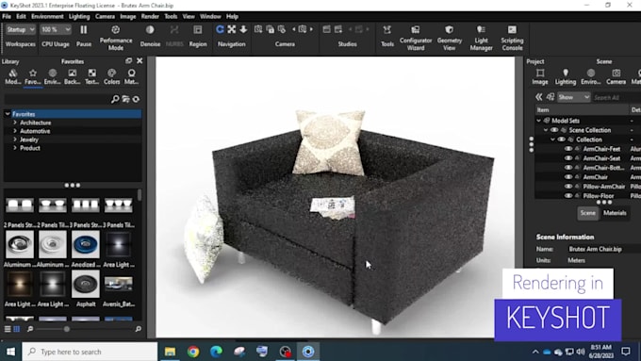The image size is (641, 361).
Task: Open the Environments library tab
Action: (53, 76)
